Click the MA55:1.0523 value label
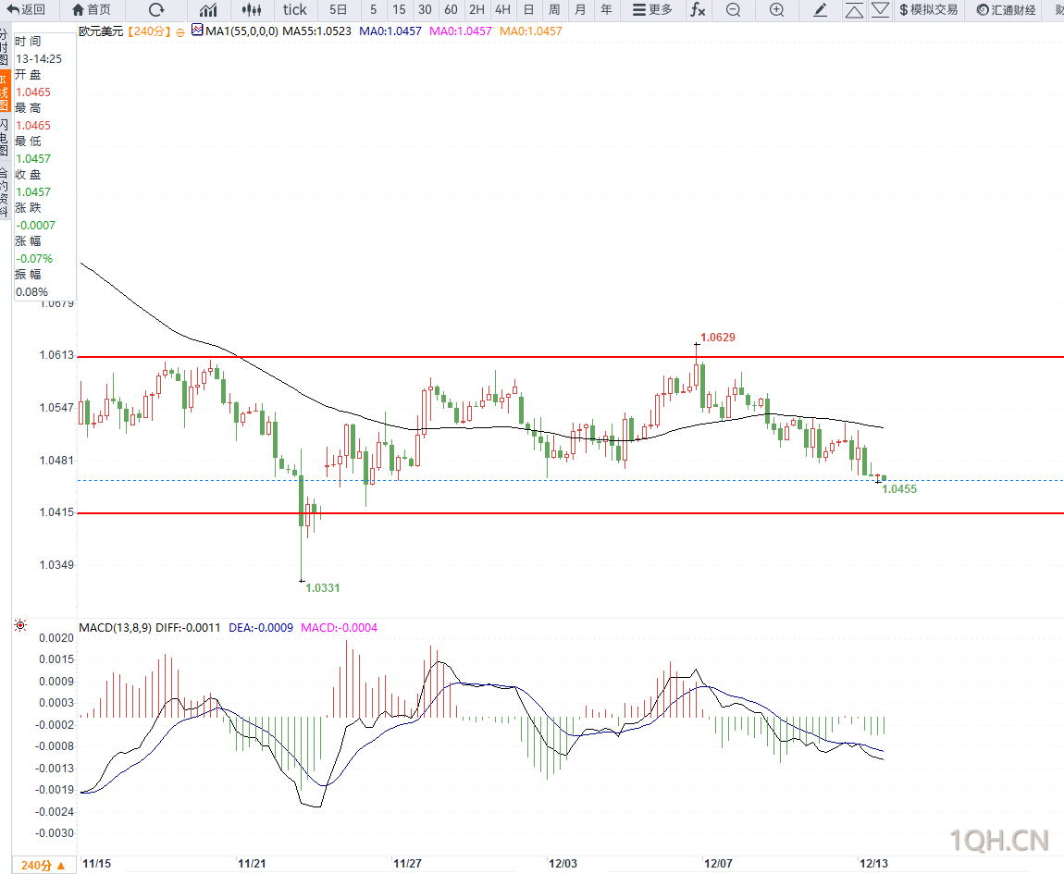 pyautogui.click(x=317, y=31)
